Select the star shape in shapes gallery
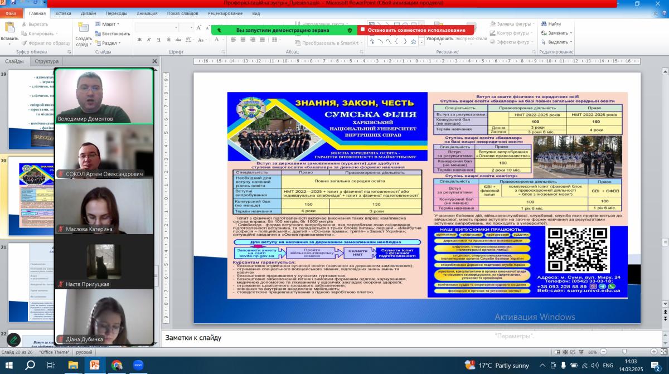The image size is (669, 374). 413,42
